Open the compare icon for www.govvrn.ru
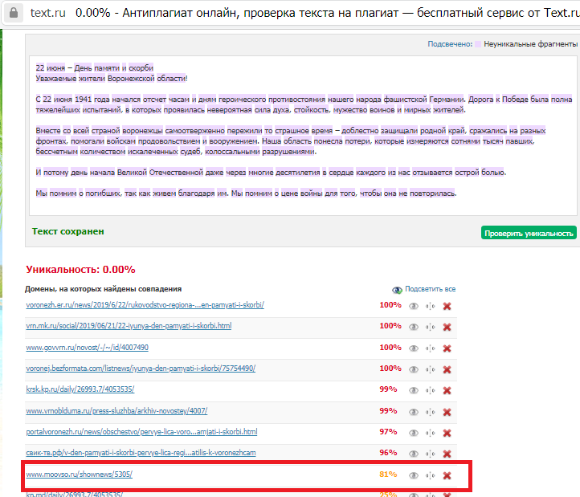The width and height of the screenshot is (580, 497). click(431, 348)
